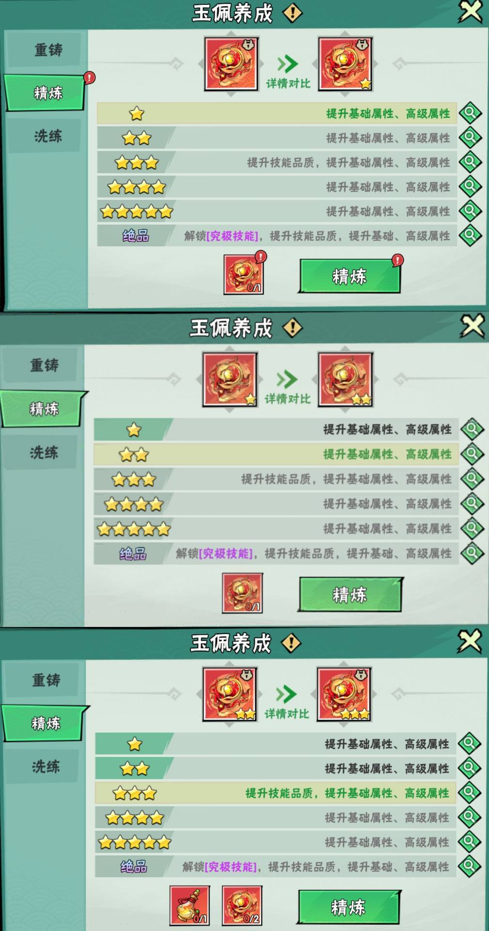The image size is (489, 931).
Task: Click magnifier icon on bottom panel five-star row
Action: [470, 842]
